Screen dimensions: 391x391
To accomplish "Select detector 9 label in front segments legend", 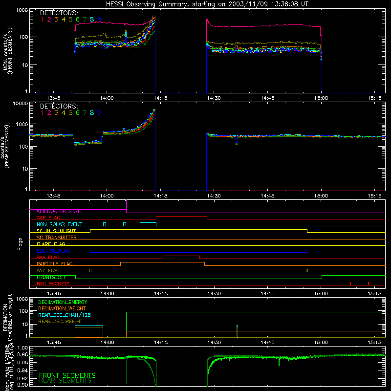I will pos(99,20).
